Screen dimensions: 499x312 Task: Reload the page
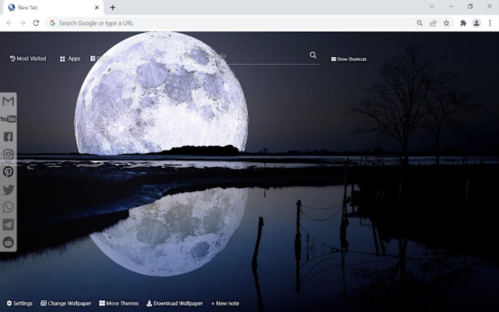point(36,23)
